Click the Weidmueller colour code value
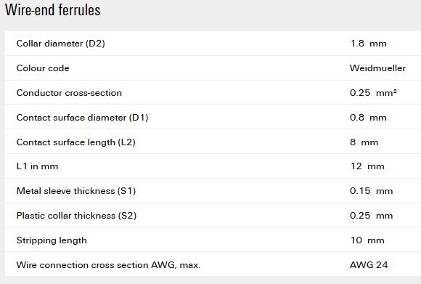This screenshot has width=421, height=284. [x=377, y=68]
